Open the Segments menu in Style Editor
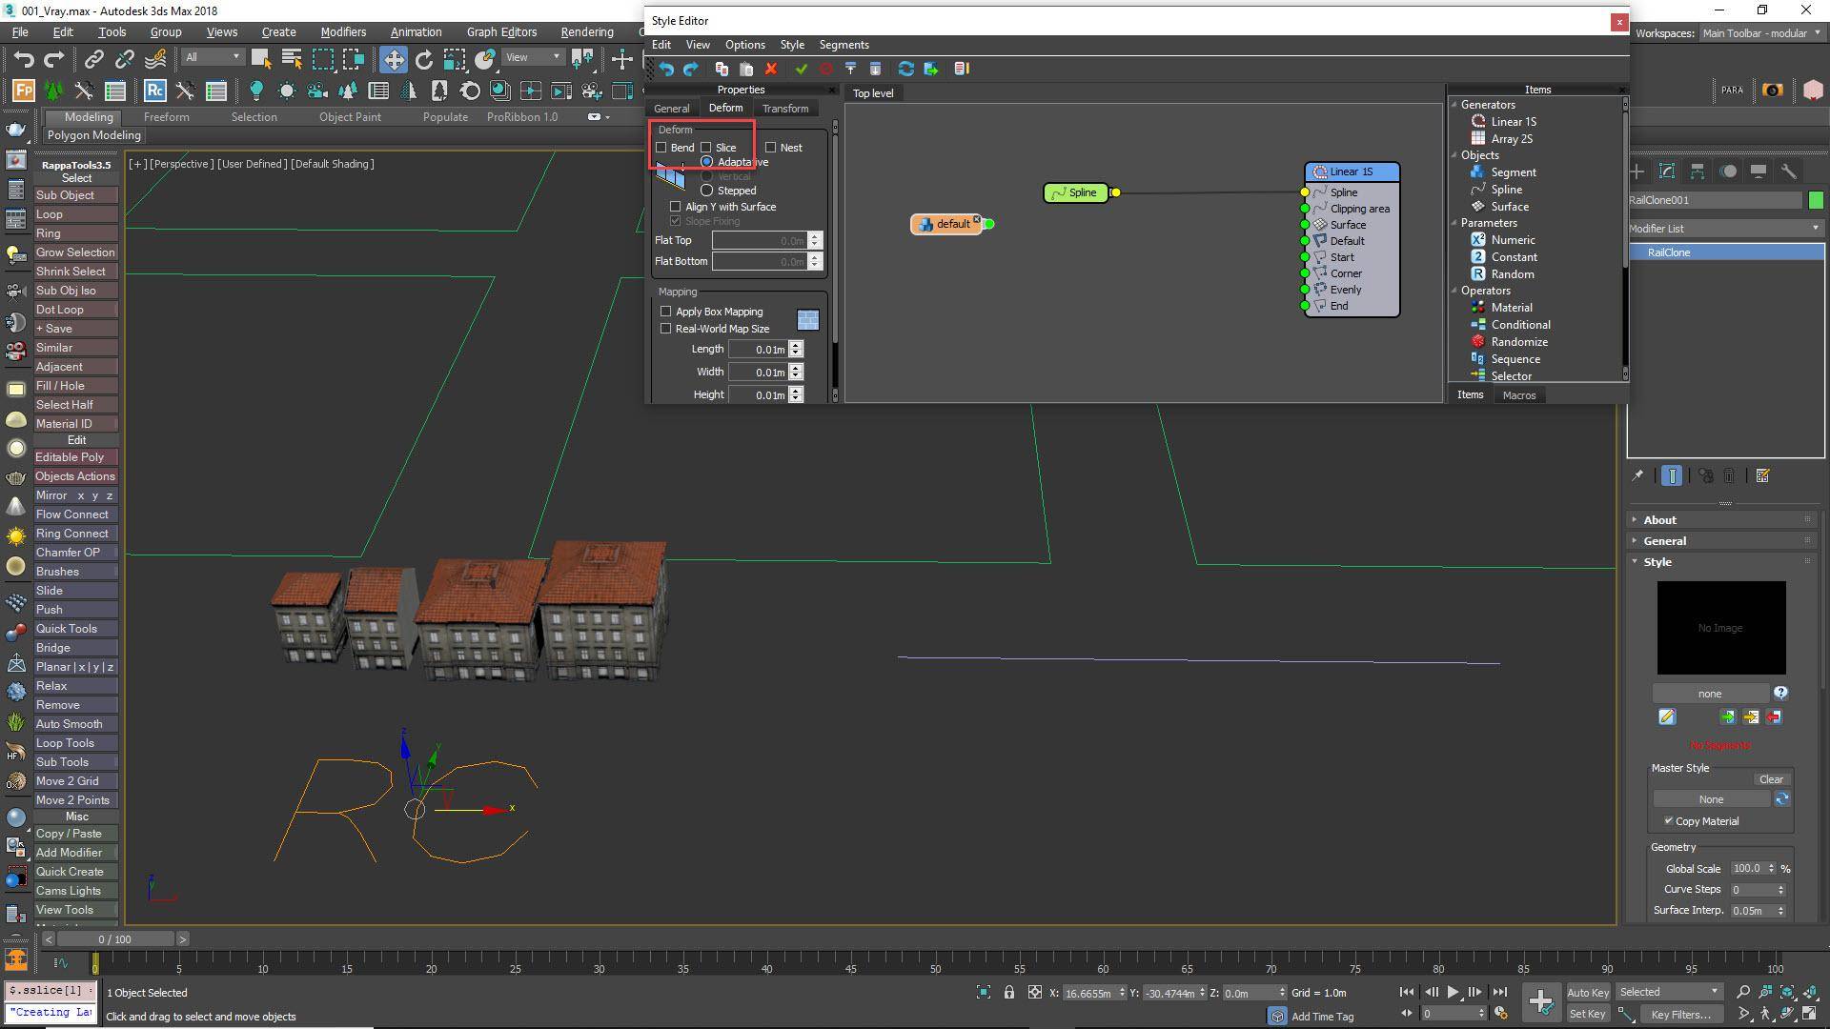Image resolution: width=1830 pixels, height=1029 pixels. click(x=843, y=45)
